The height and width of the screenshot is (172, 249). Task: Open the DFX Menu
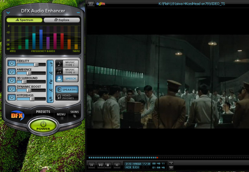pyautogui.click(x=61, y=116)
